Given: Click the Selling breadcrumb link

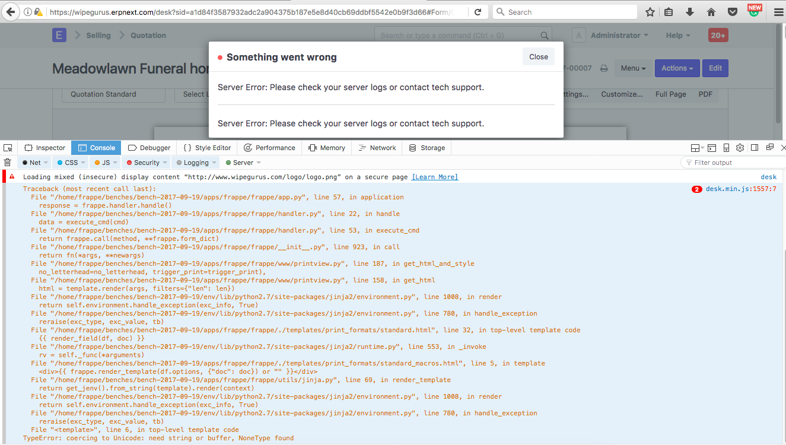Looking at the screenshot, I should tap(98, 35).
